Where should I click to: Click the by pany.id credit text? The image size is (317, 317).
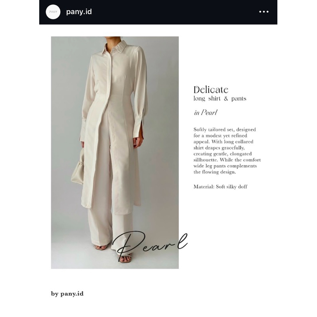(67, 294)
